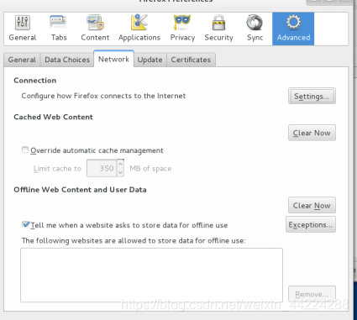
Task: Open the Sync preferences pane
Action: (x=255, y=29)
